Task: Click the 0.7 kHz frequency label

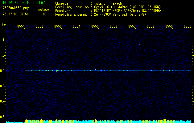Action: coord(2,101)
